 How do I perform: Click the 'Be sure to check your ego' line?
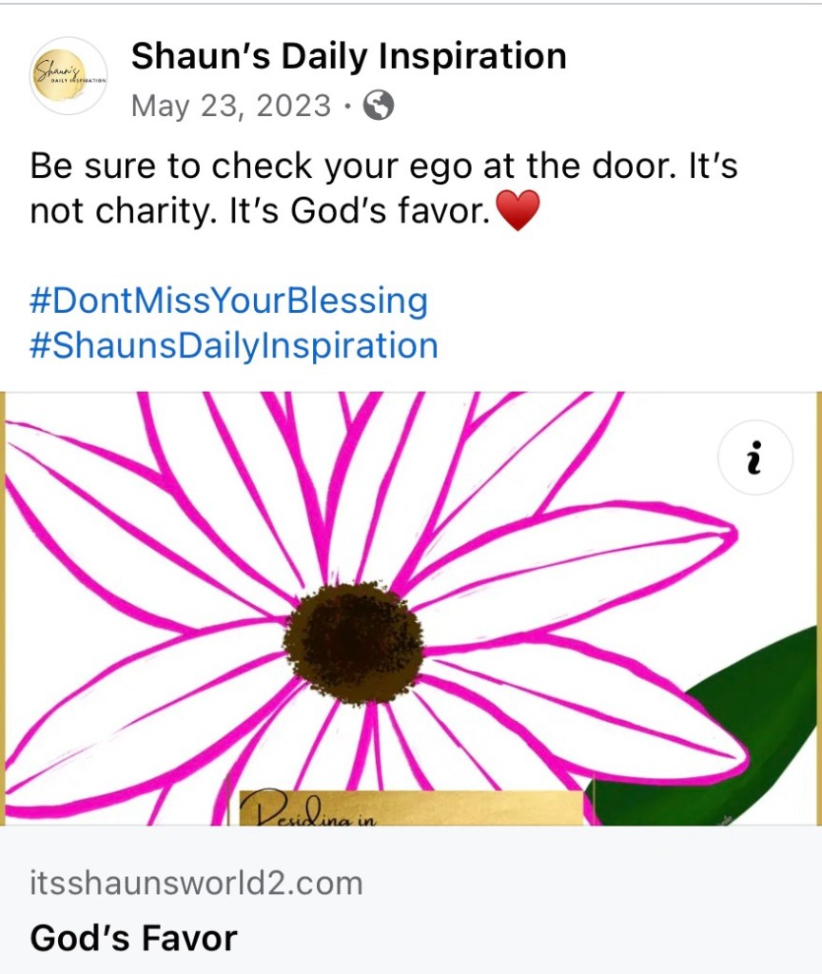tap(383, 166)
